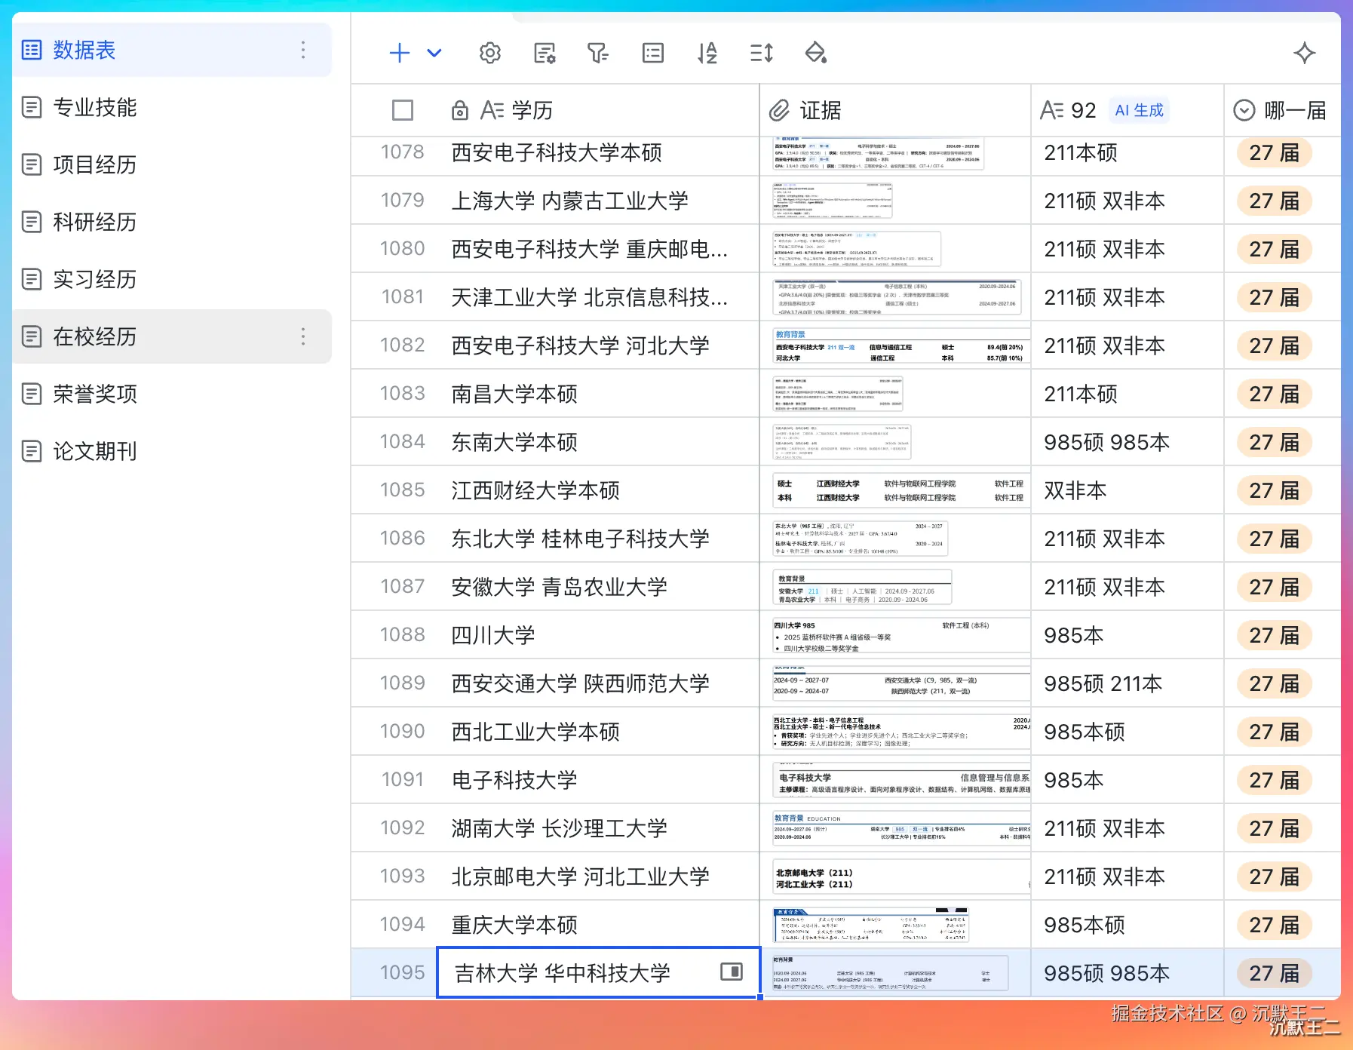
Task: Click the AI 生成 badge
Action: coord(1139,110)
